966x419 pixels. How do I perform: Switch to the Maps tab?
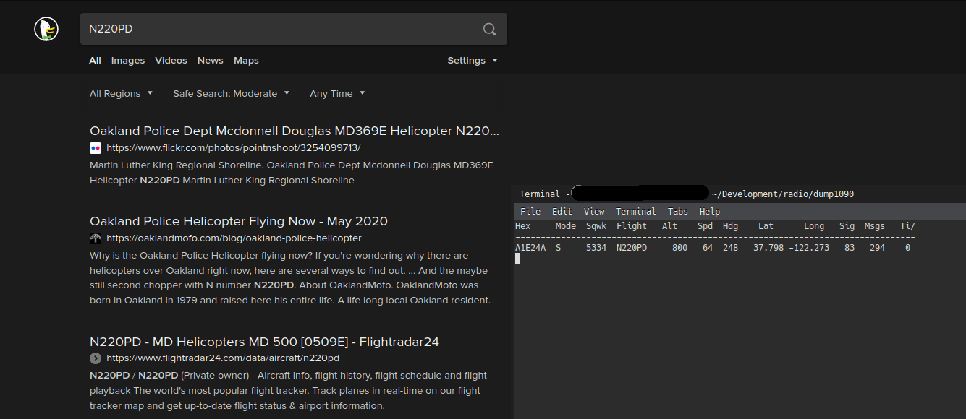pos(246,61)
